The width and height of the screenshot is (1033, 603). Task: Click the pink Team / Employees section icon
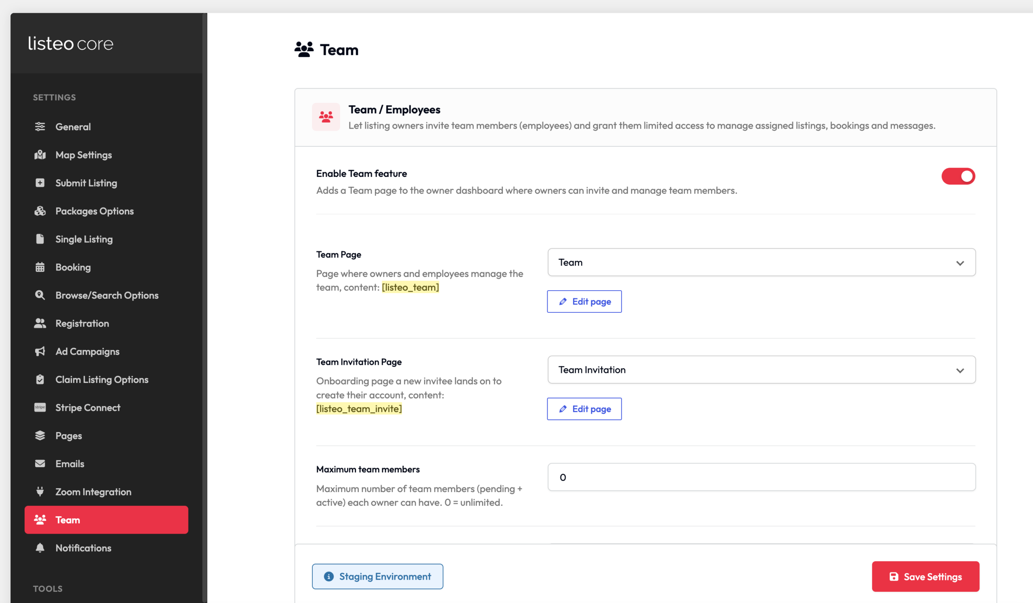point(326,117)
